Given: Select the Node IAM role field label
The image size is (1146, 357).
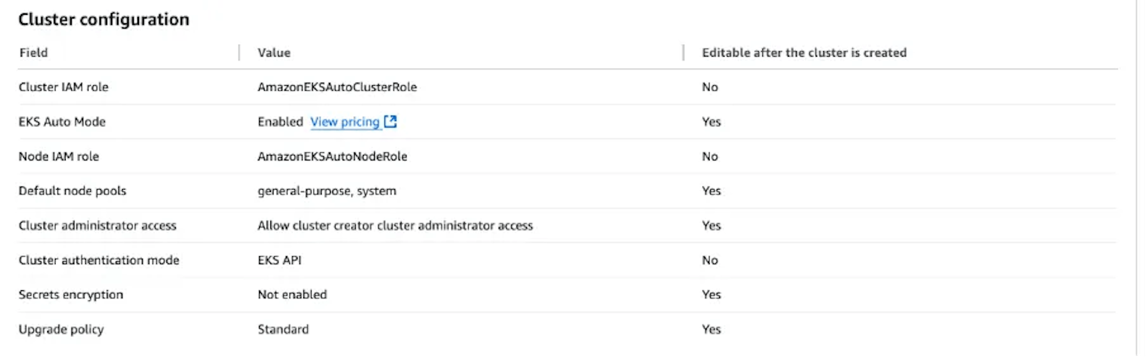Looking at the screenshot, I should 58,156.
